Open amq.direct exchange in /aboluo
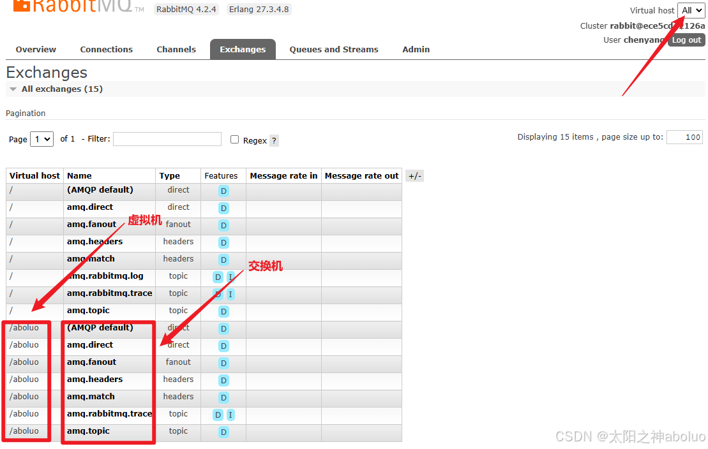Image resolution: width=708 pixels, height=449 pixels. [x=90, y=345]
